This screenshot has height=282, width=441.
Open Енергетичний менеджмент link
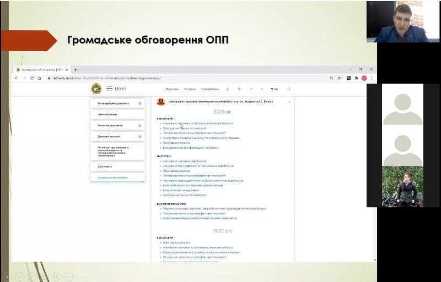(x=181, y=190)
